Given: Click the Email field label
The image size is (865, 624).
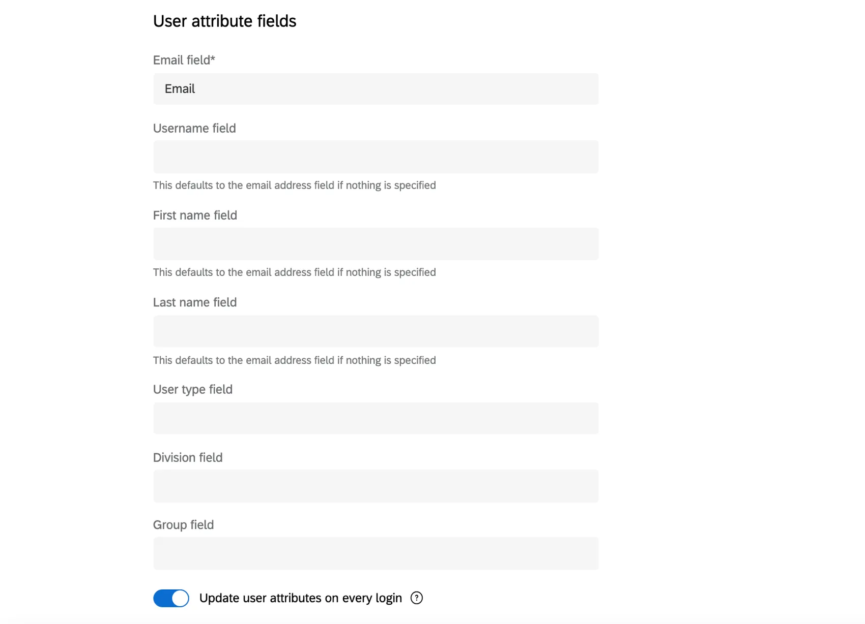Looking at the screenshot, I should 184,60.
